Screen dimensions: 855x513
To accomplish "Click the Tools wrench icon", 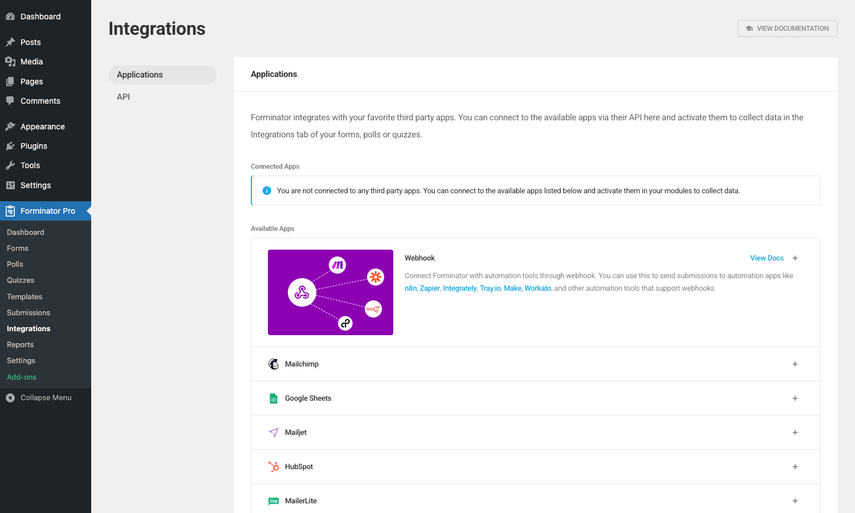I will 10,165.
